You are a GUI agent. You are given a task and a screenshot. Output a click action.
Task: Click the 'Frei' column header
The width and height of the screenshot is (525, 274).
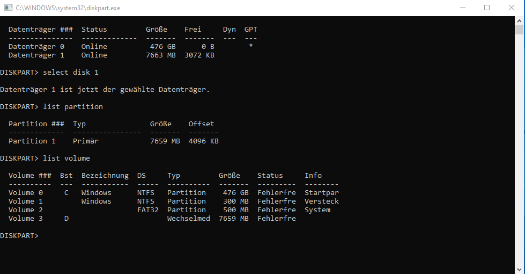click(x=193, y=30)
